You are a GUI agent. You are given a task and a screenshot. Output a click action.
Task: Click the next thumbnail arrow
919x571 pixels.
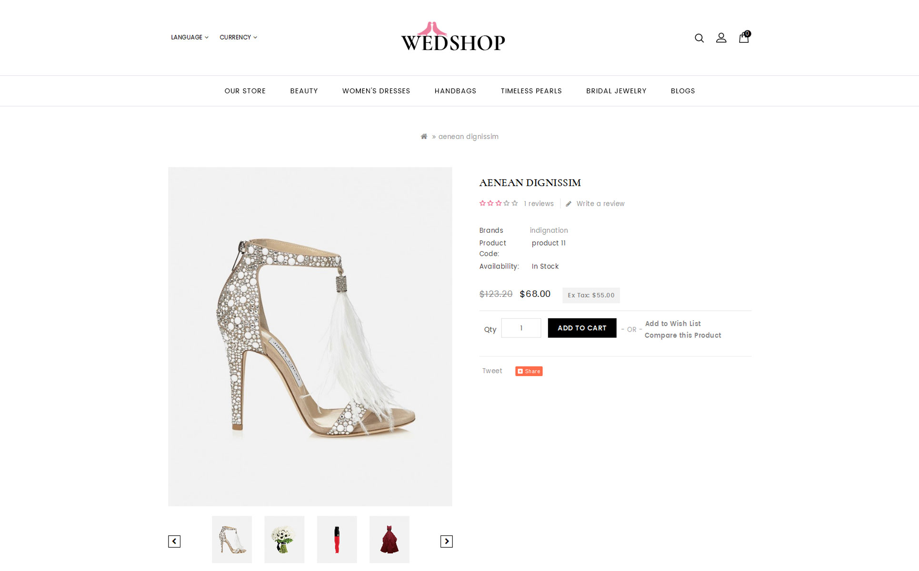(x=447, y=541)
